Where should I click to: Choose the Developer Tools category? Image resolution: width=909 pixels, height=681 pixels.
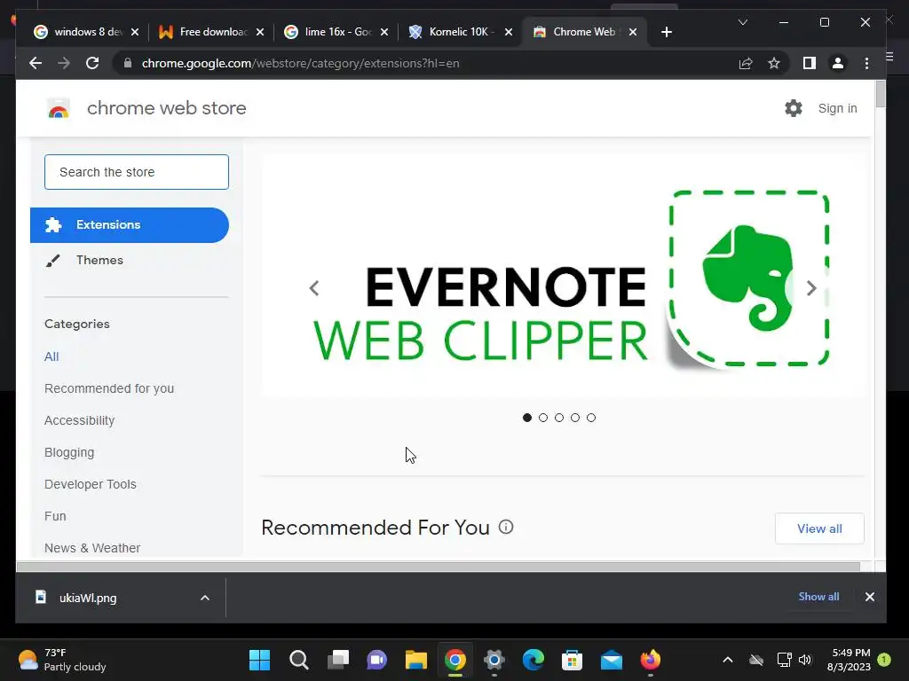click(91, 483)
